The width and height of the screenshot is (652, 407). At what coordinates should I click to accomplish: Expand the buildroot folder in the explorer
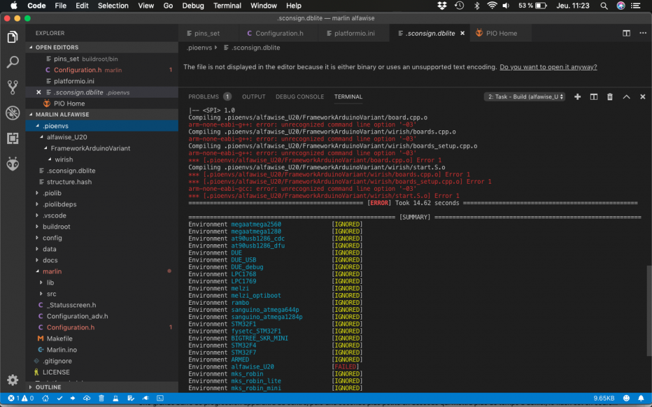(x=56, y=227)
